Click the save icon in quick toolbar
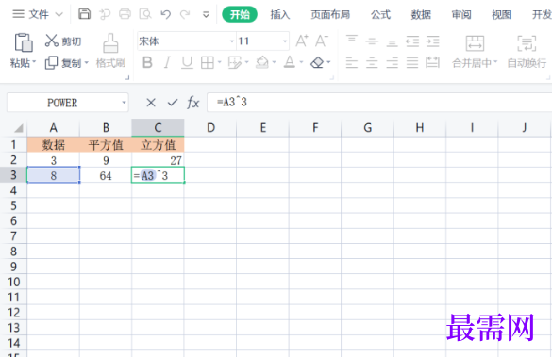Viewport: 552px width, 357px height. click(84, 14)
